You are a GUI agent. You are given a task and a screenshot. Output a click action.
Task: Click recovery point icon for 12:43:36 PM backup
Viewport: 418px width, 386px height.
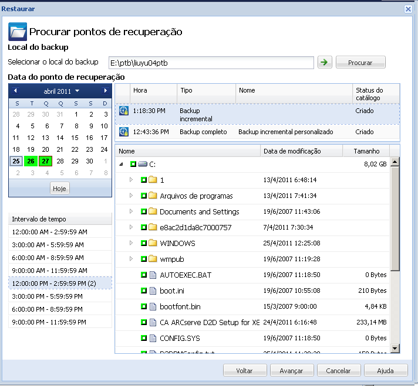tap(124, 132)
